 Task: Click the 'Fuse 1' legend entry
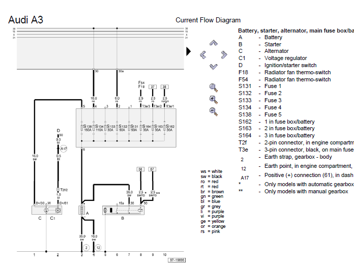pyautogui.click(x=273, y=86)
